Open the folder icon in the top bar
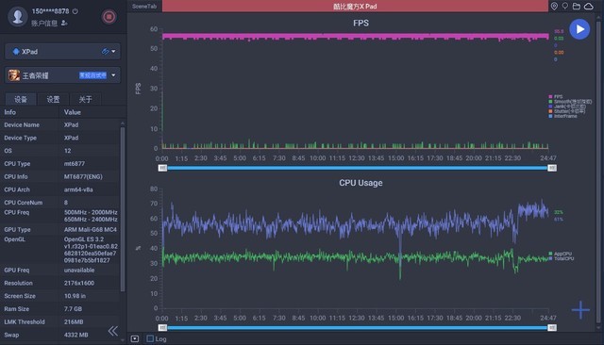604x345 pixels. click(x=577, y=7)
